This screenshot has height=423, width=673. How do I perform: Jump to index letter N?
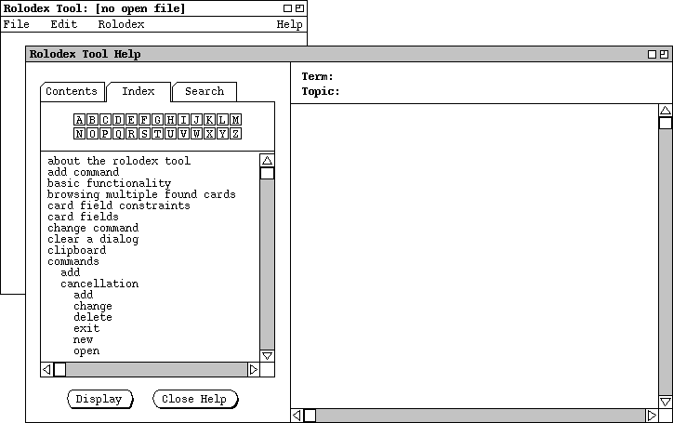(80, 134)
